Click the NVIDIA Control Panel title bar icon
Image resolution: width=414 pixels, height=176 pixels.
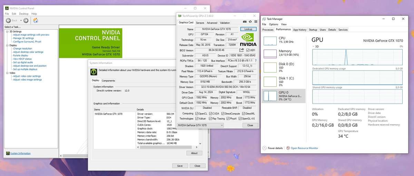coord(6,8)
